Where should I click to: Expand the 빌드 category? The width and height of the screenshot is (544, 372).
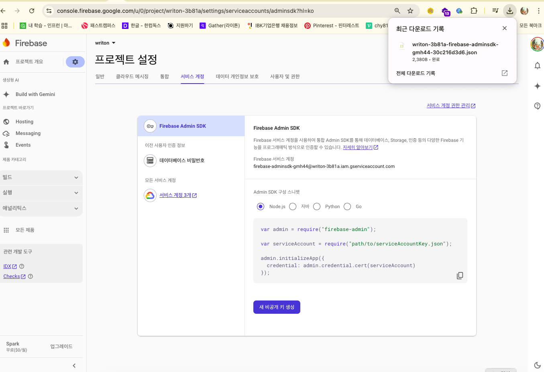point(41,177)
